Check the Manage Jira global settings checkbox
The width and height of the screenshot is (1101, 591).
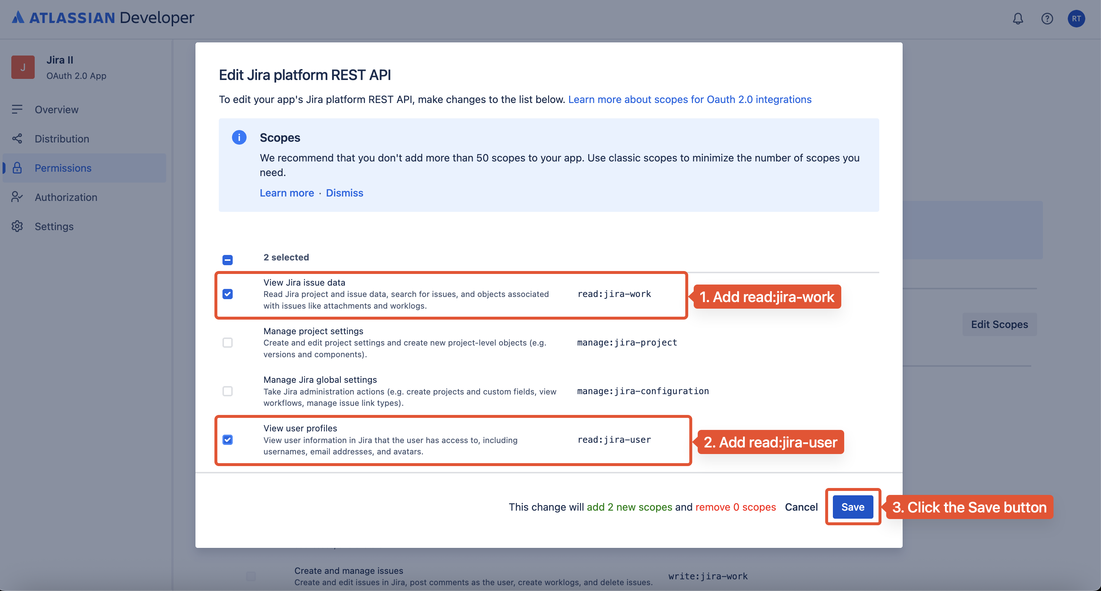(227, 391)
